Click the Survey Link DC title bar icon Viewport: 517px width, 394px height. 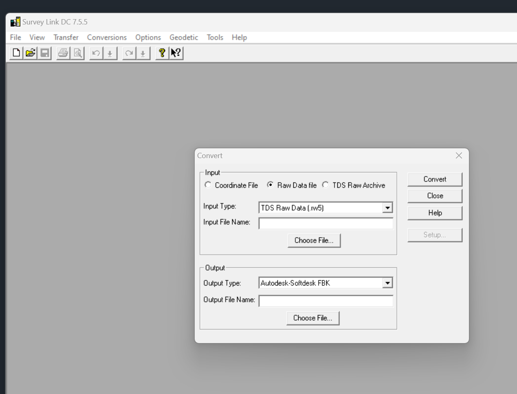pos(15,22)
